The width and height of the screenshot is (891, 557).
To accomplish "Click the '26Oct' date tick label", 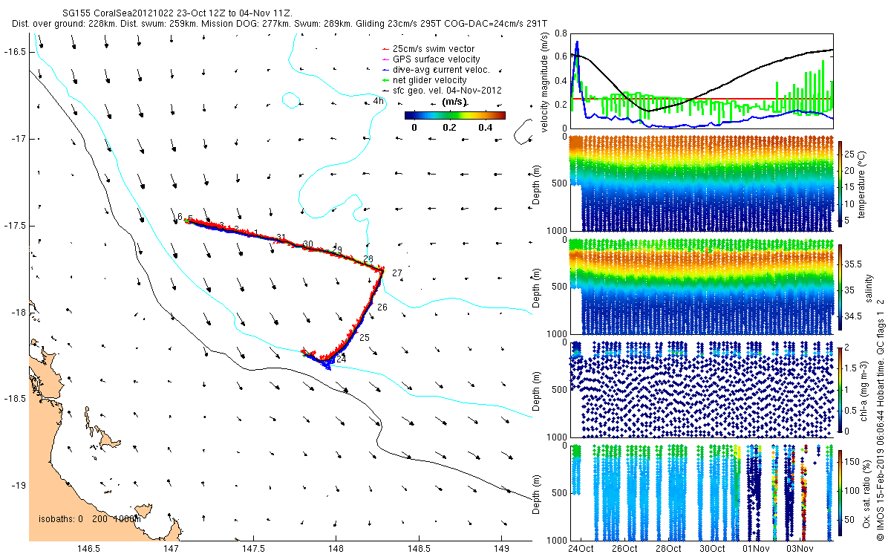I will click(625, 549).
